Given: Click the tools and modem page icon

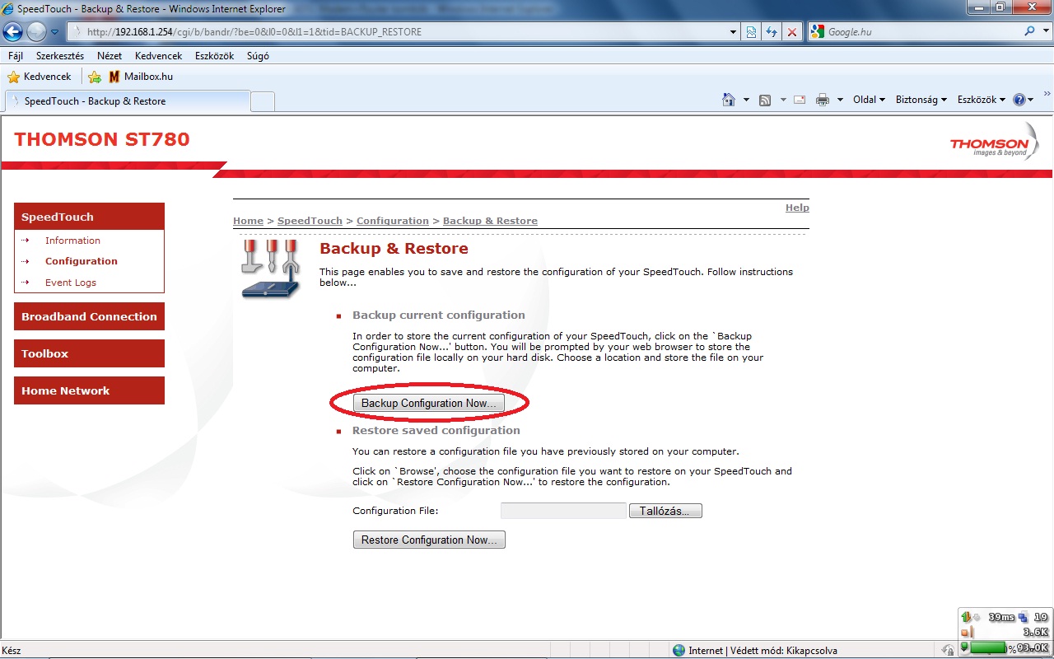Looking at the screenshot, I should pyautogui.click(x=271, y=269).
